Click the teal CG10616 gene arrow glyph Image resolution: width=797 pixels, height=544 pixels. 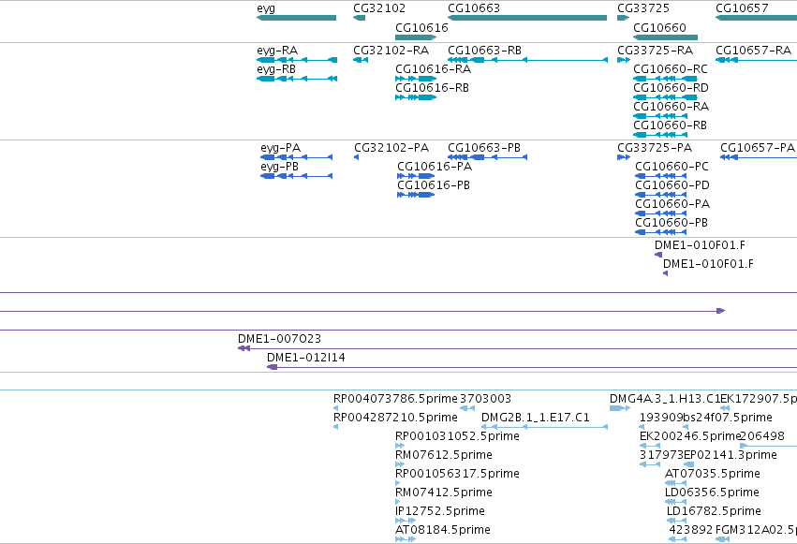tap(416, 37)
